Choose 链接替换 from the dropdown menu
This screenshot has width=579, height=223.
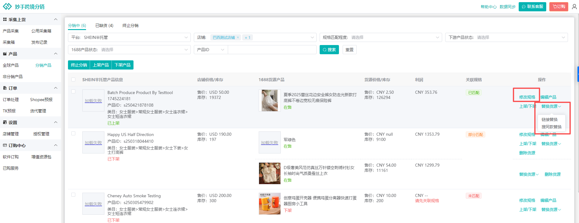(549, 119)
